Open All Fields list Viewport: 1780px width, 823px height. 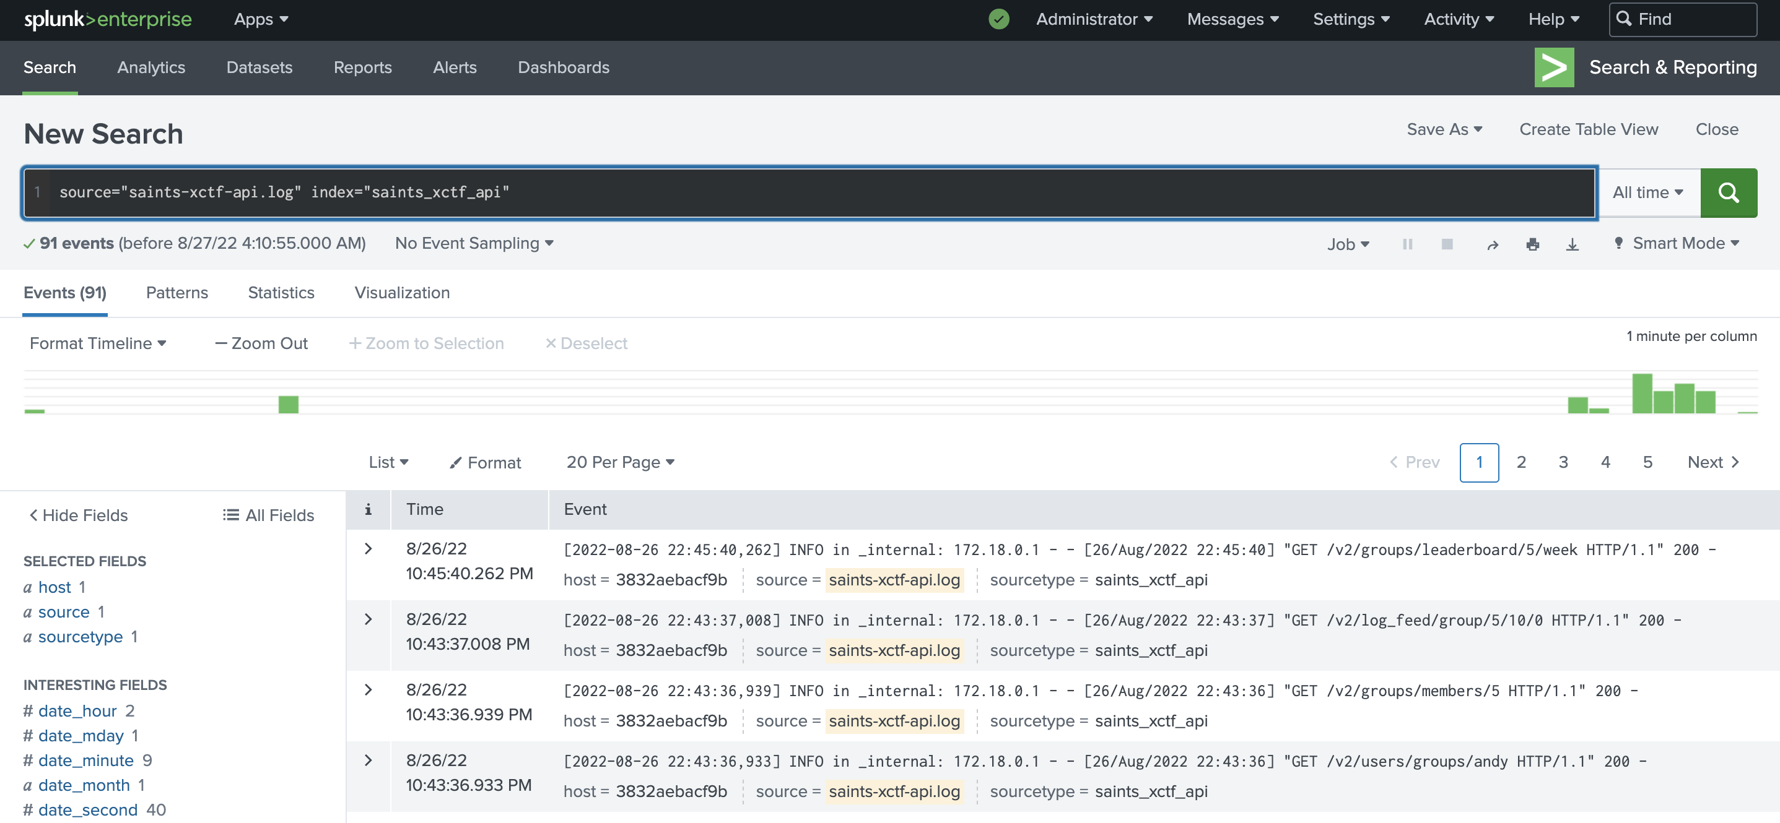tap(269, 515)
